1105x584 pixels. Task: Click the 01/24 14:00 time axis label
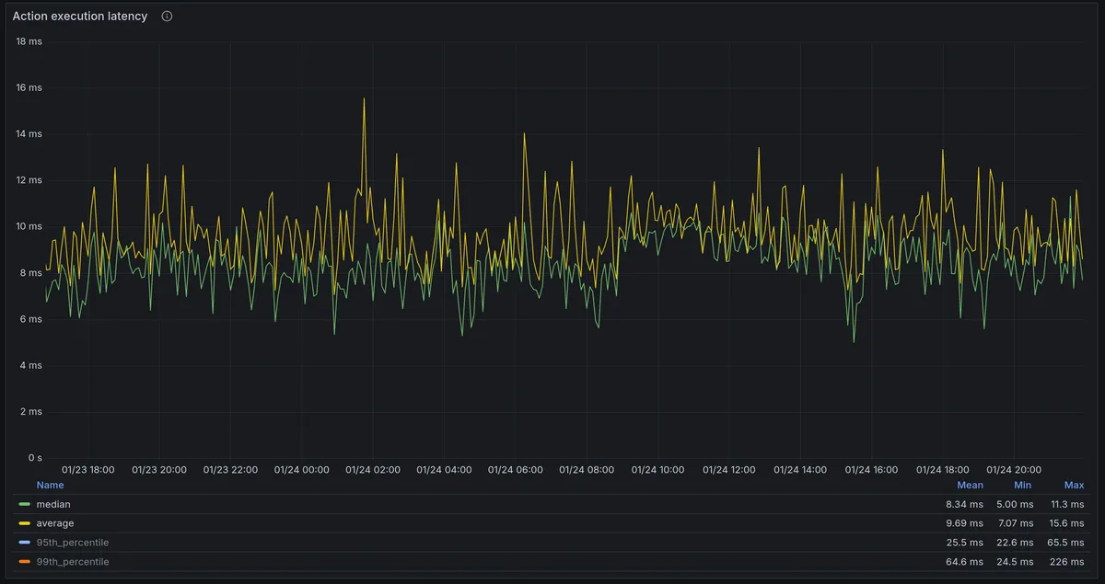click(x=800, y=469)
